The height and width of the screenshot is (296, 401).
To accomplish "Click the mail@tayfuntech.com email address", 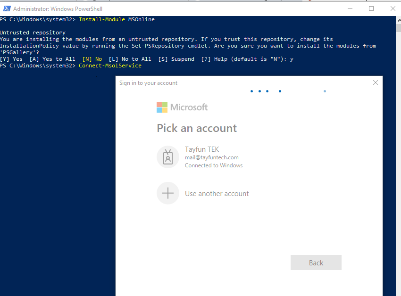I will point(211,157).
